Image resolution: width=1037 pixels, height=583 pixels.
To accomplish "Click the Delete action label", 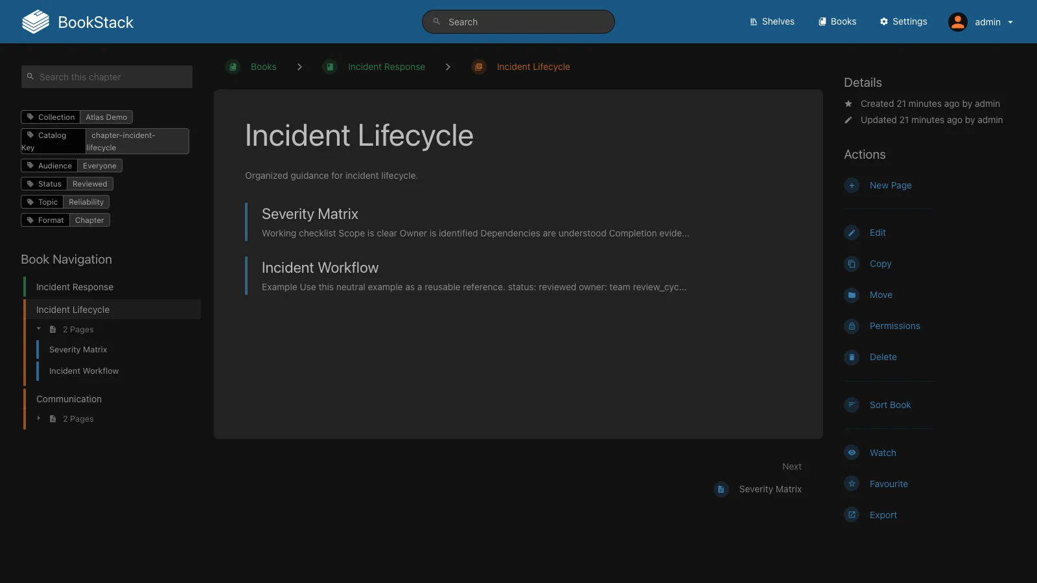I will [x=883, y=357].
